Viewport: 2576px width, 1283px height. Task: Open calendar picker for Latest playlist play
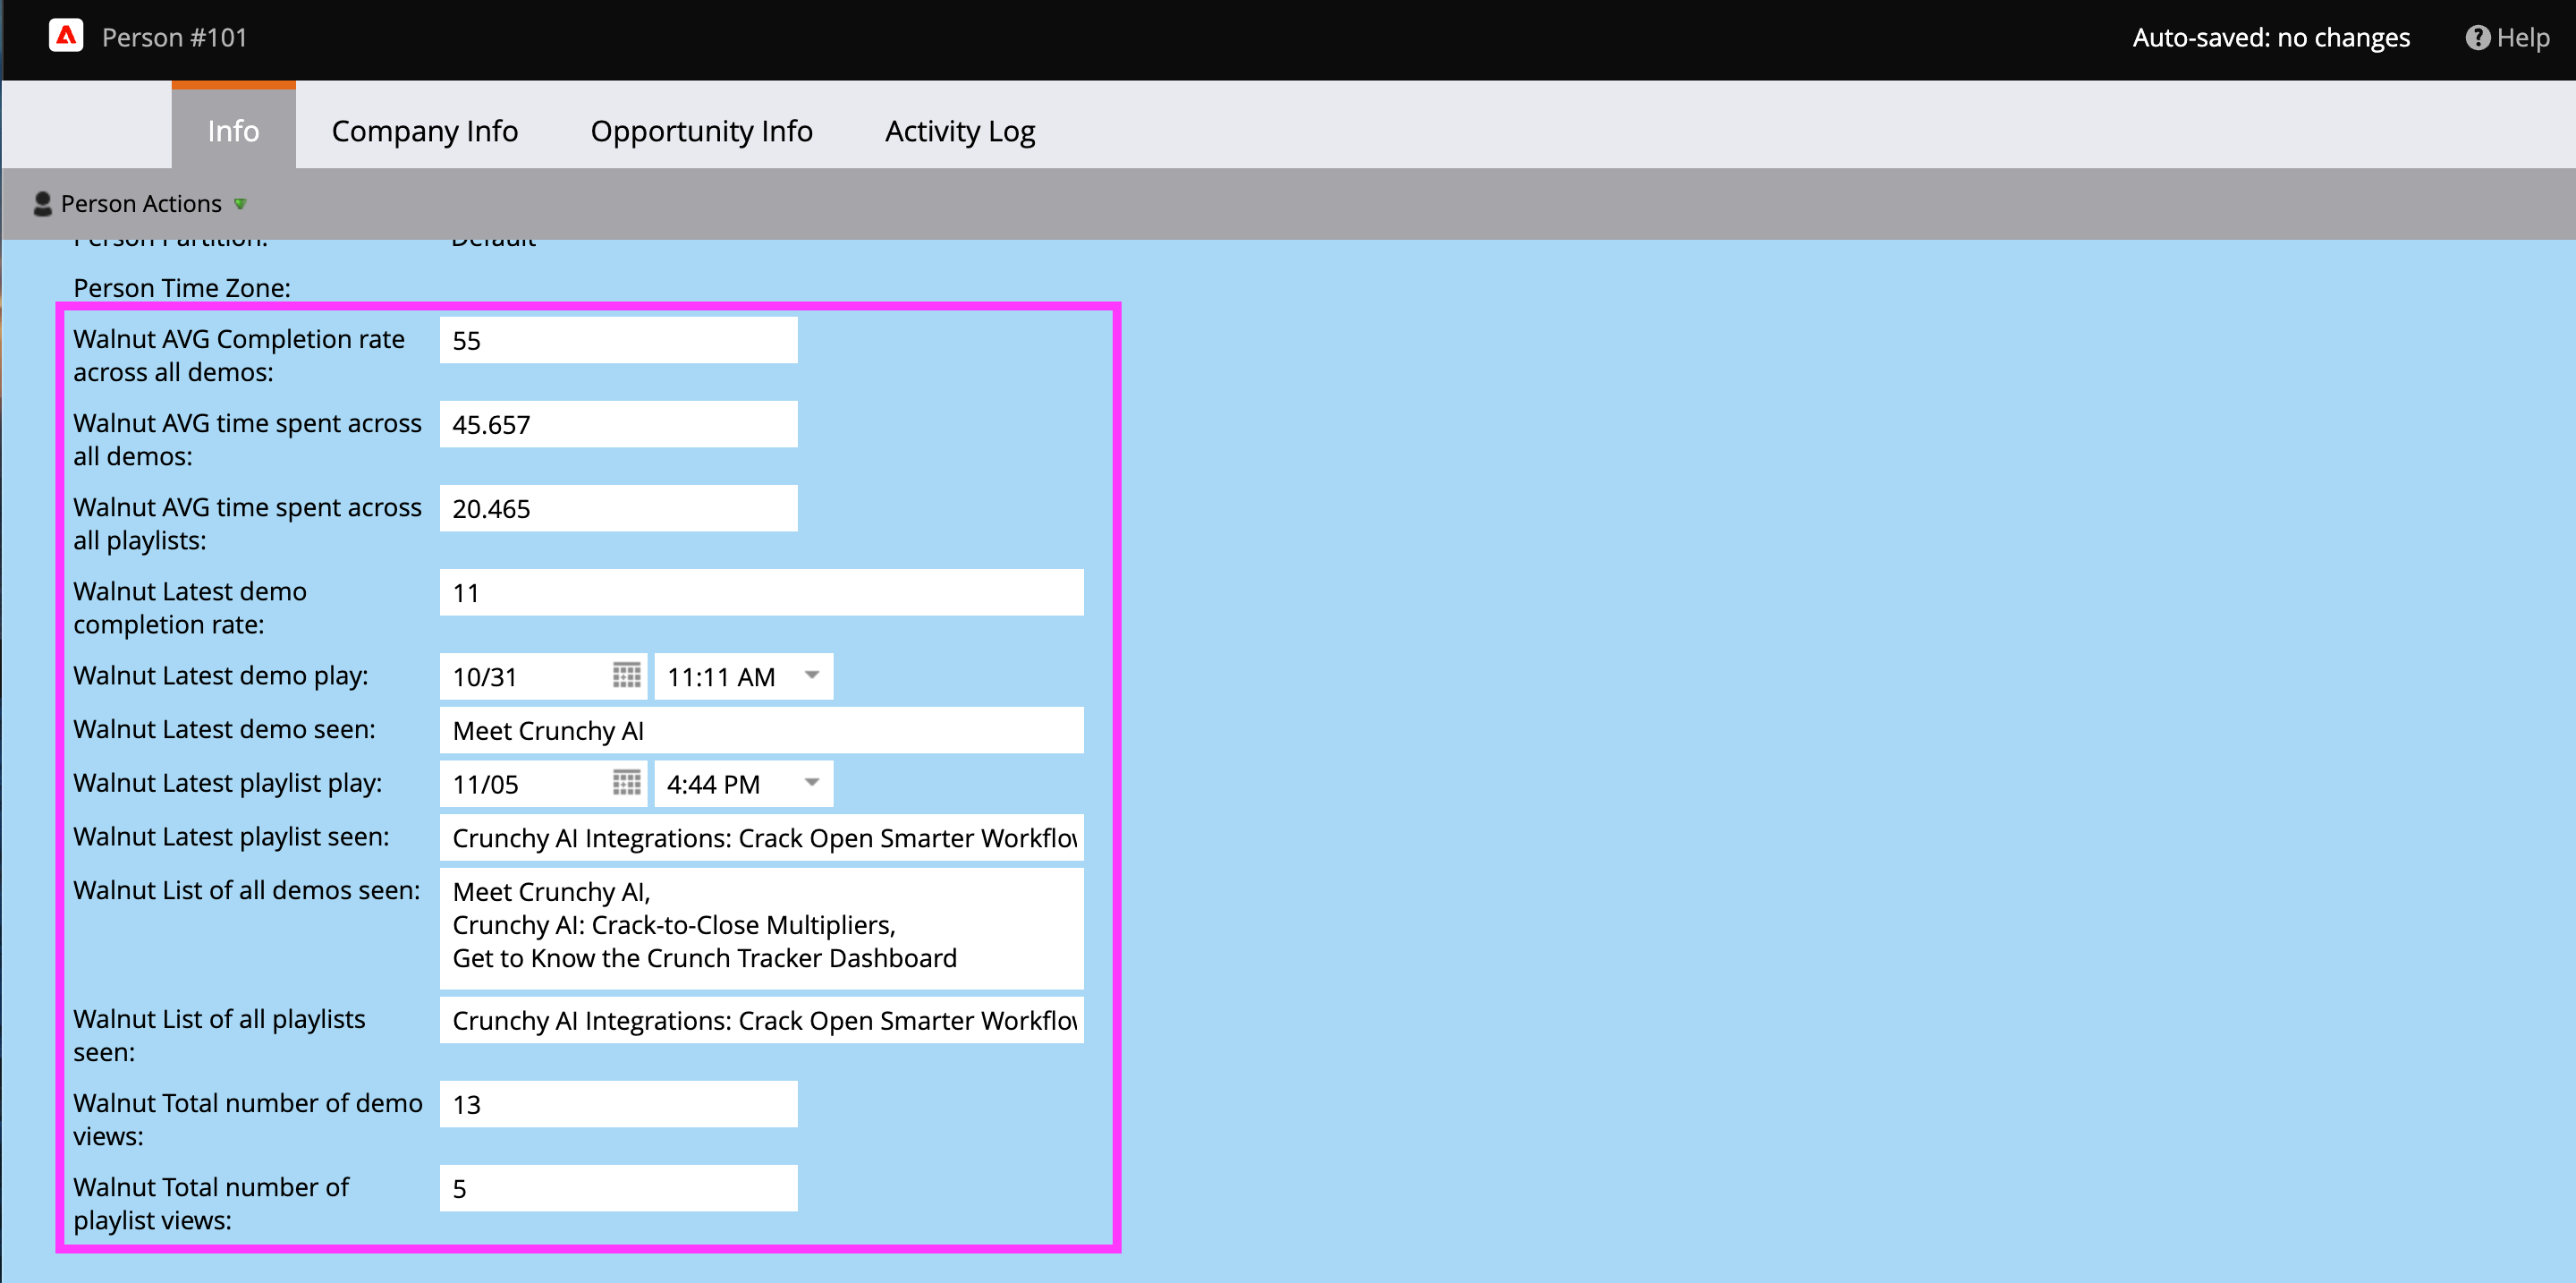[626, 783]
